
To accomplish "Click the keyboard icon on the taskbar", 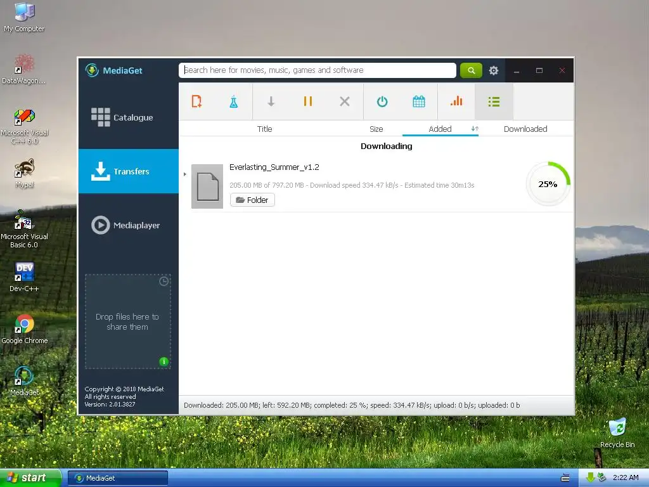I will click(x=565, y=478).
